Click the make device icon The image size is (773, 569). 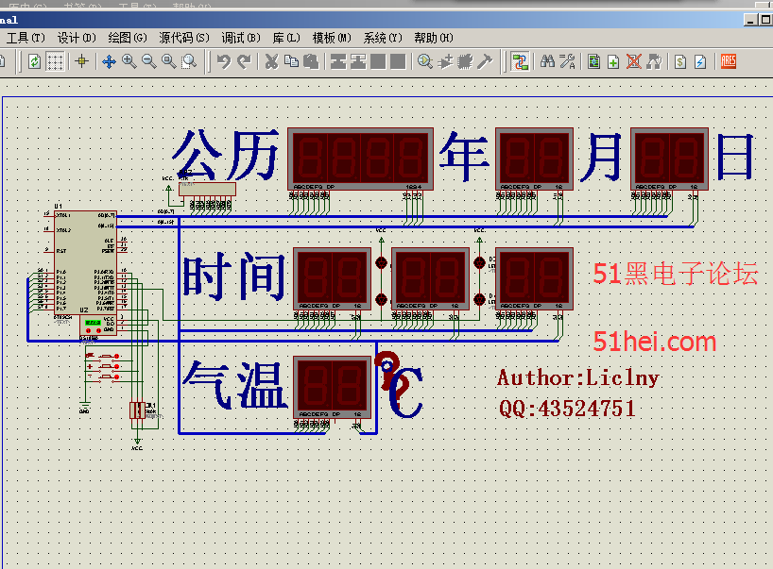coord(445,62)
